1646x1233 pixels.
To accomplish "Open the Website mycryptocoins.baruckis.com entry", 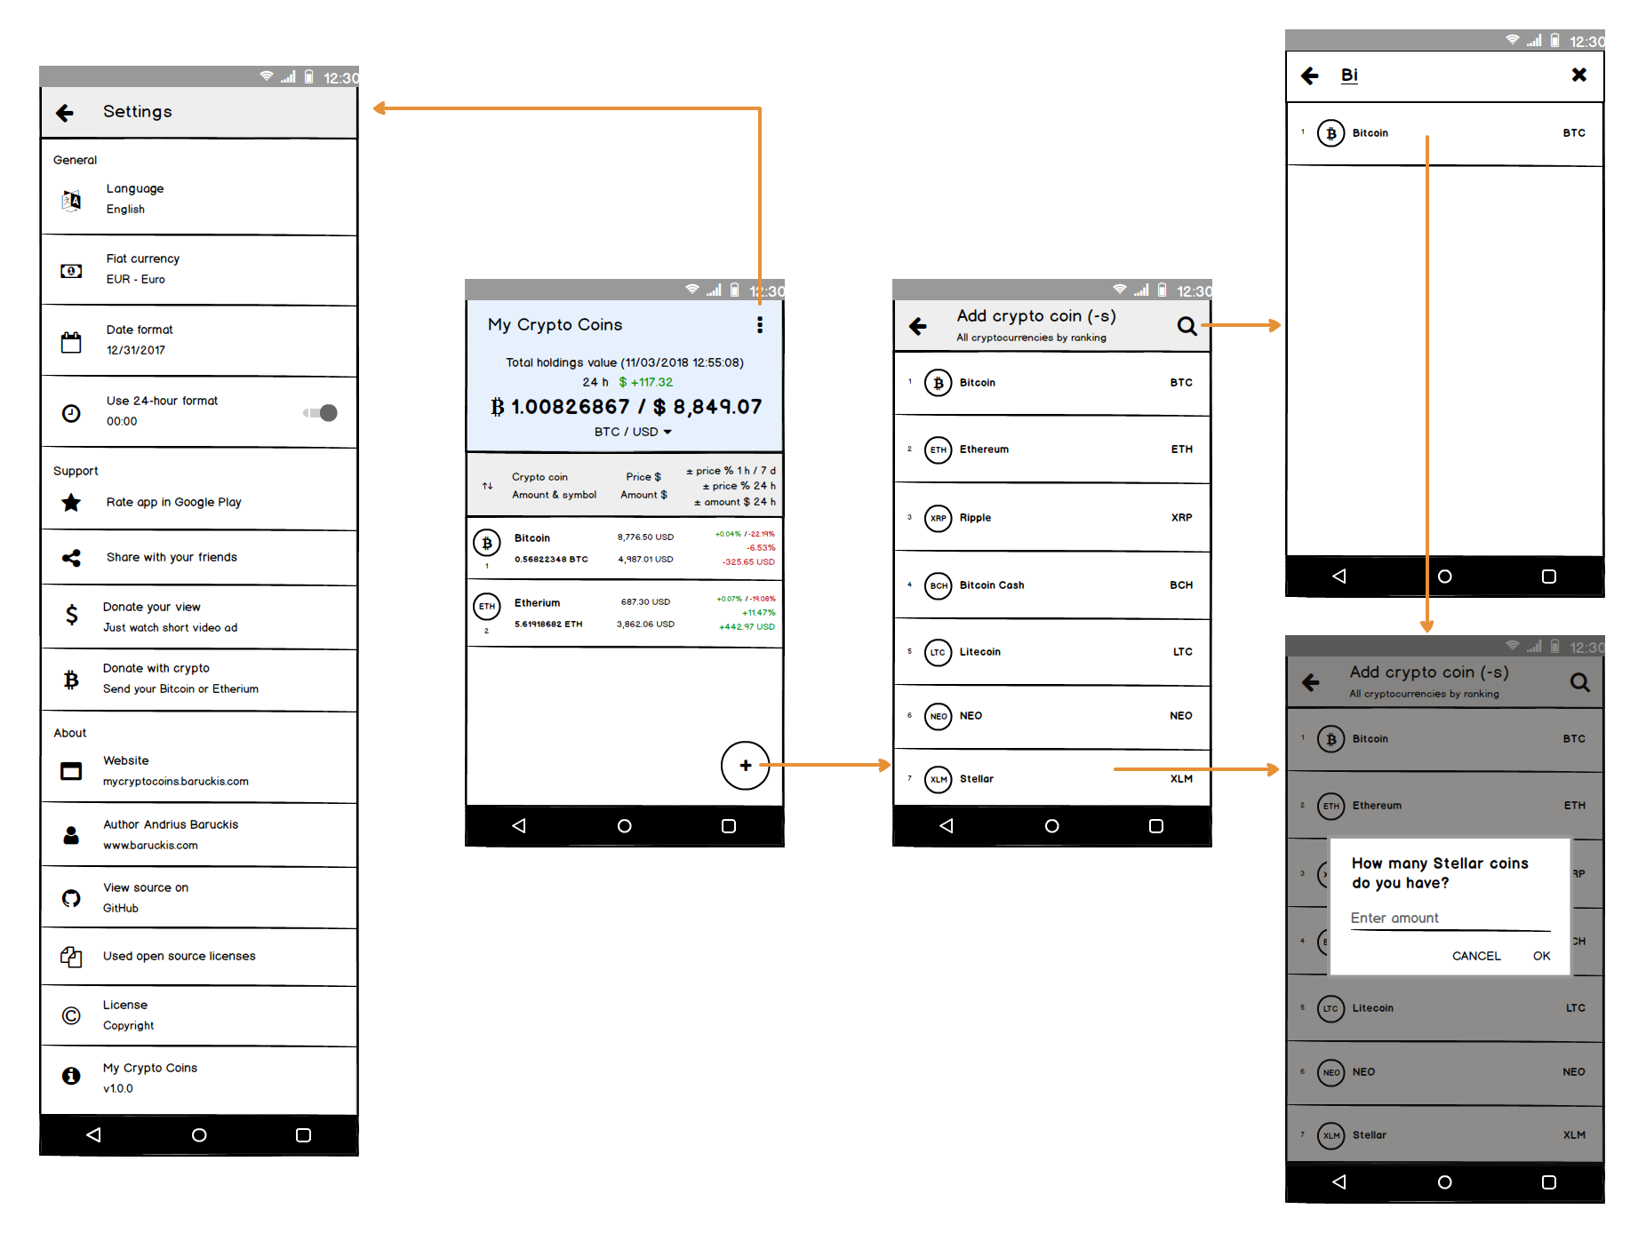I will [199, 771].
